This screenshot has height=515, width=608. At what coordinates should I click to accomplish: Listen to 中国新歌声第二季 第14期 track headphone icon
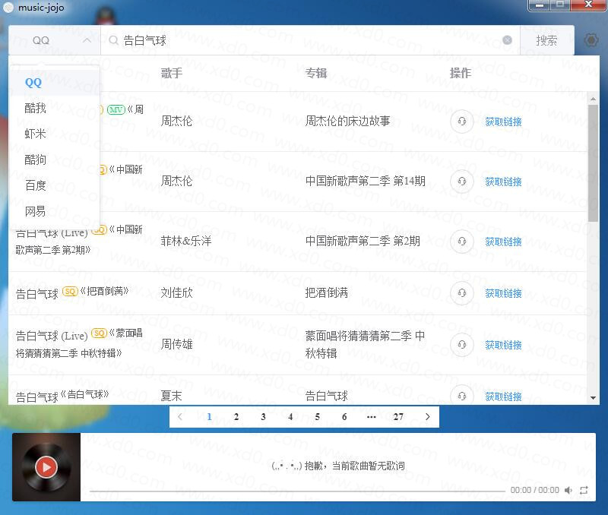(462, 182)
